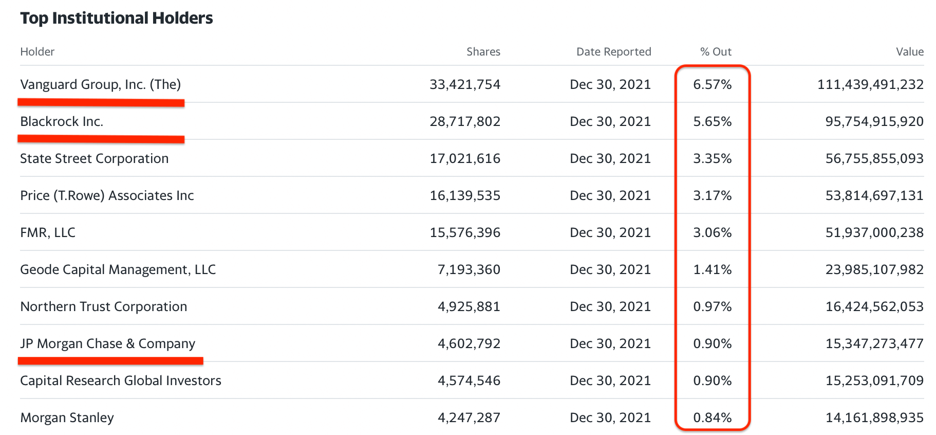The width and height of the screenshot is (936, 435).
Task: Click Morgan Stanley's 14,161,898,935 value cell
Action: point(874,418)
